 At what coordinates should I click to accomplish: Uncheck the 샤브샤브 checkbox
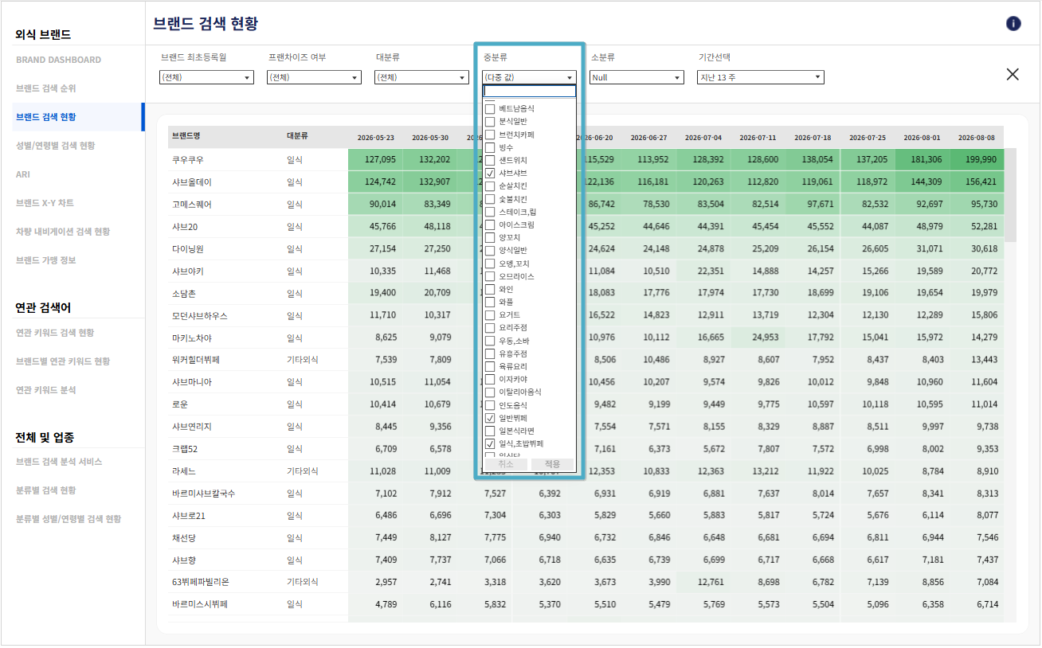pyautogui.click(x=490, y=173)
